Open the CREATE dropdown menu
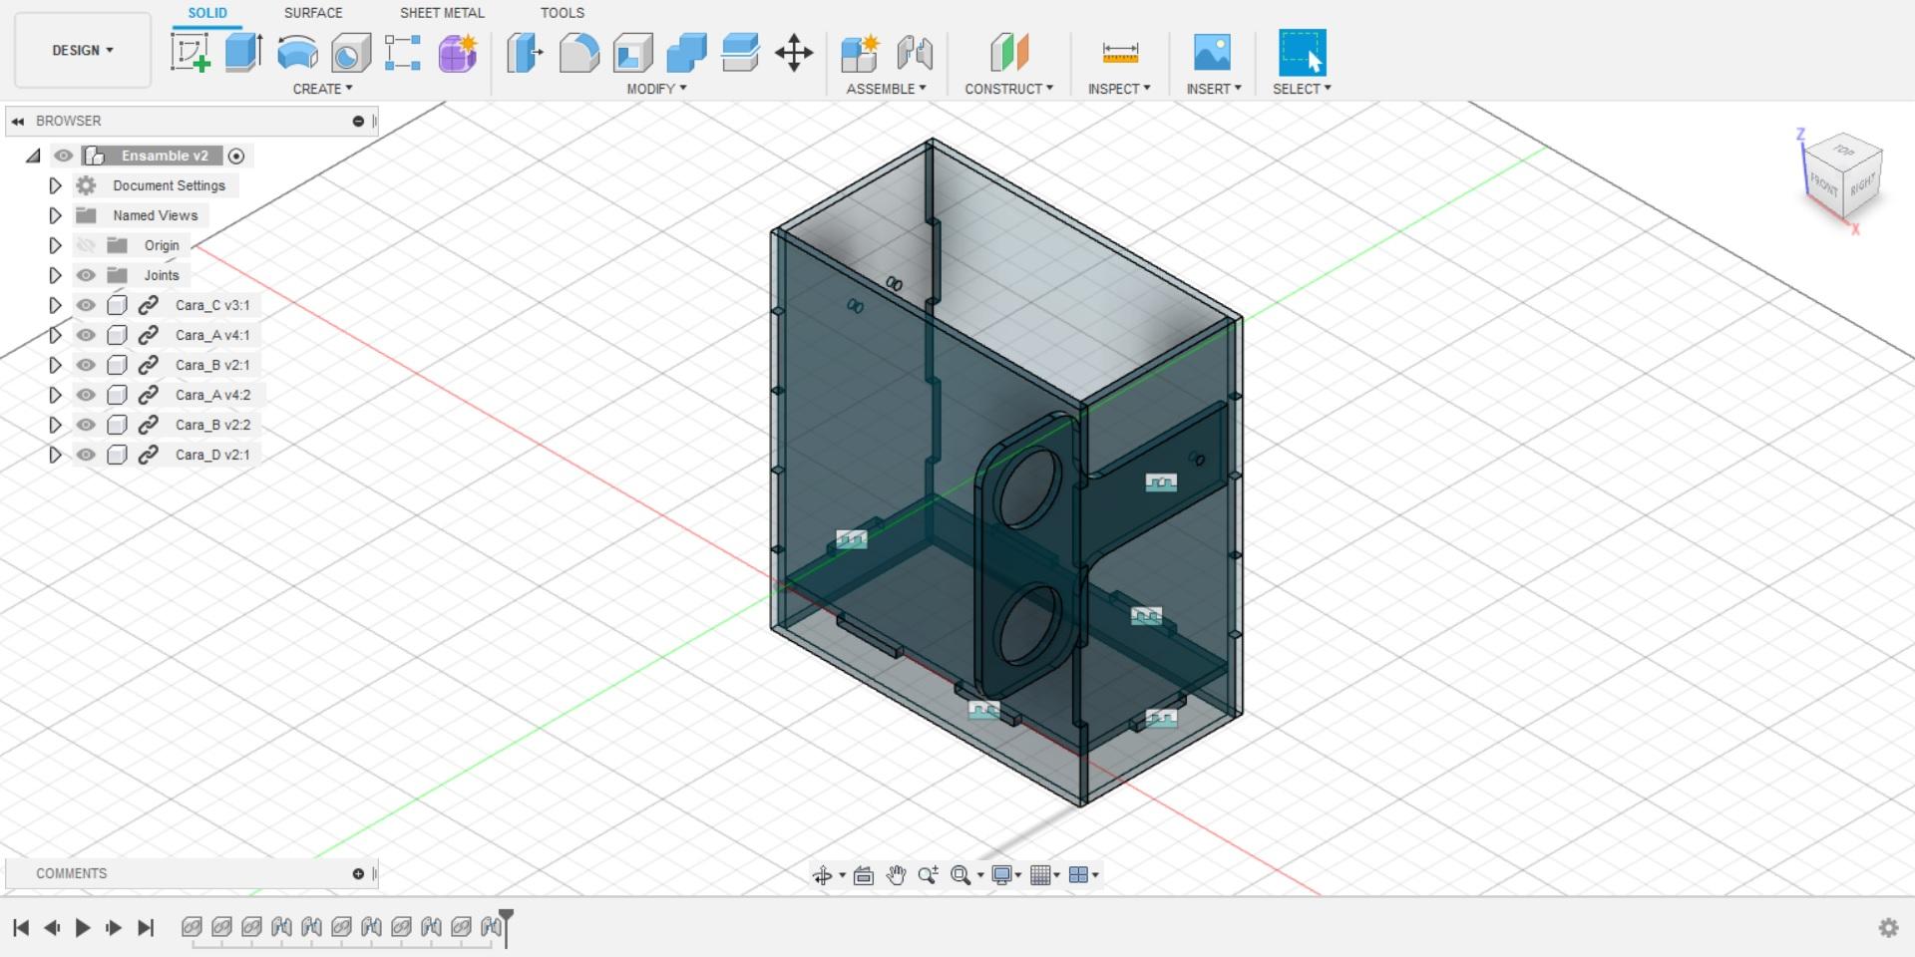The height and width of the screenshot is (957, 1915). click(322, 89)
